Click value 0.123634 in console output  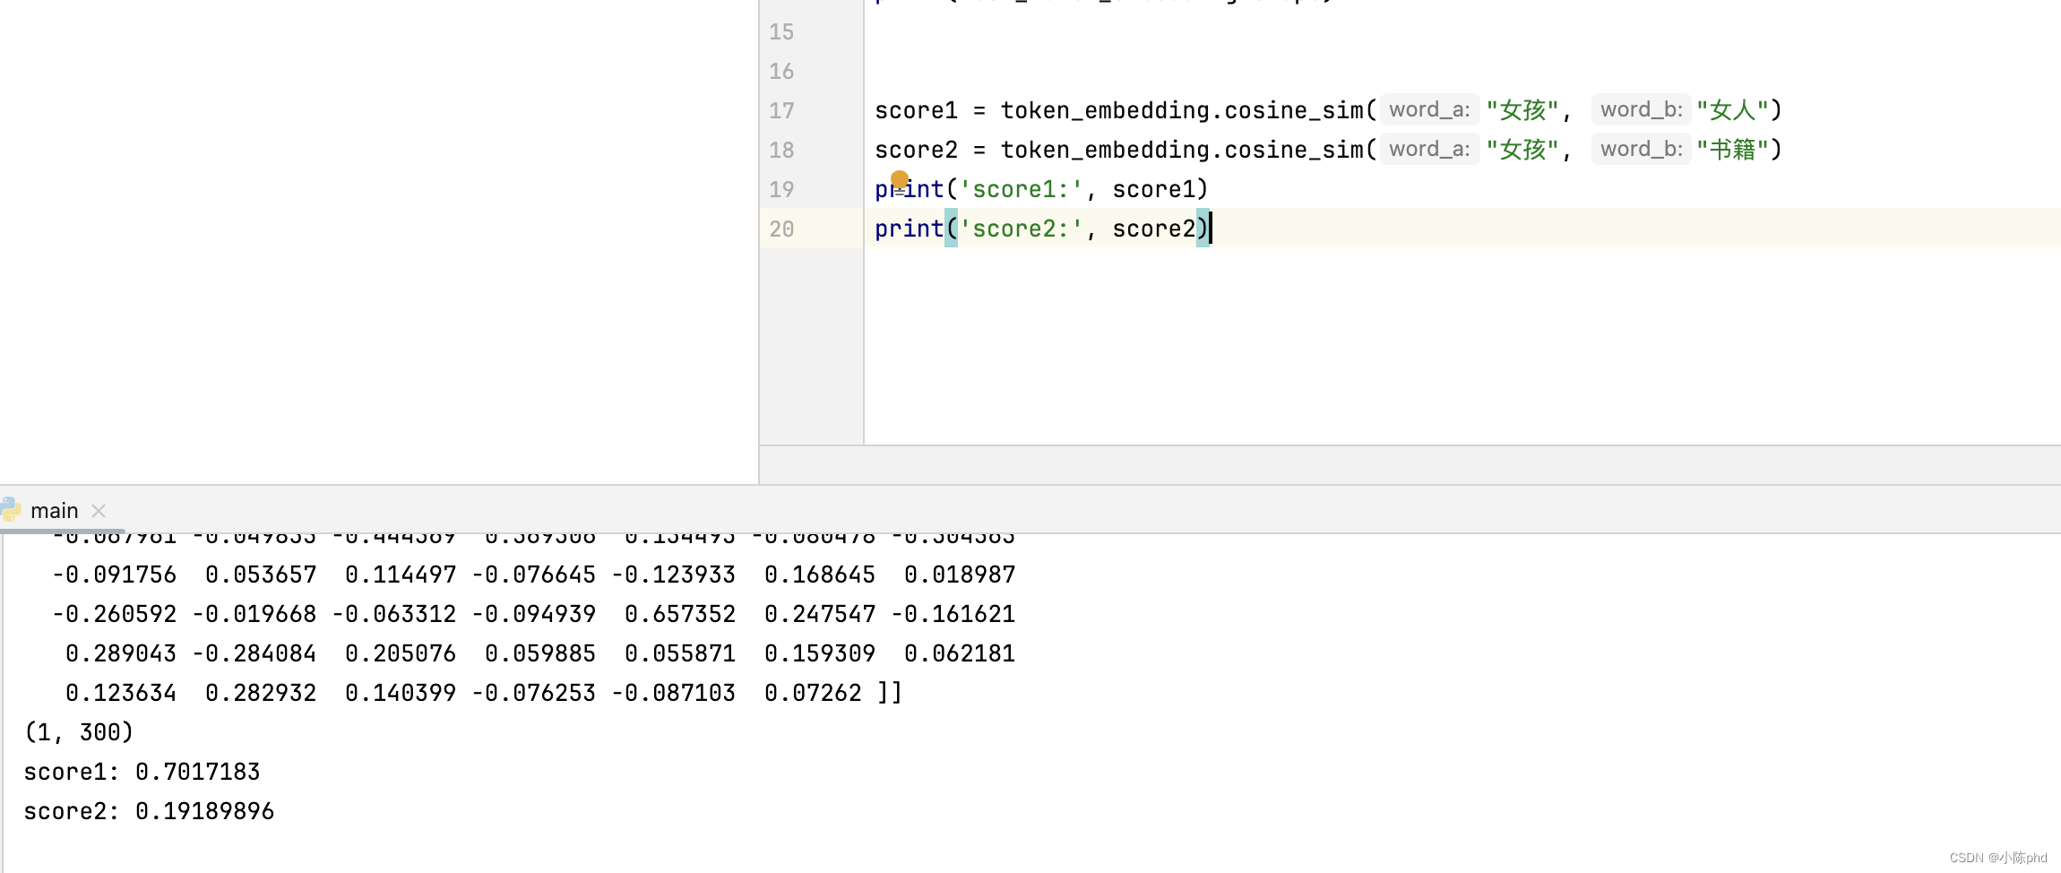coord(121,693)
